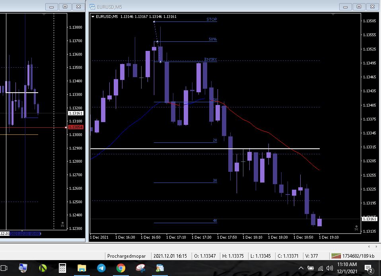Click the skull icon in the EURUSD,M5 chart
Screen dimensions: 381x276
click(356, 228)
